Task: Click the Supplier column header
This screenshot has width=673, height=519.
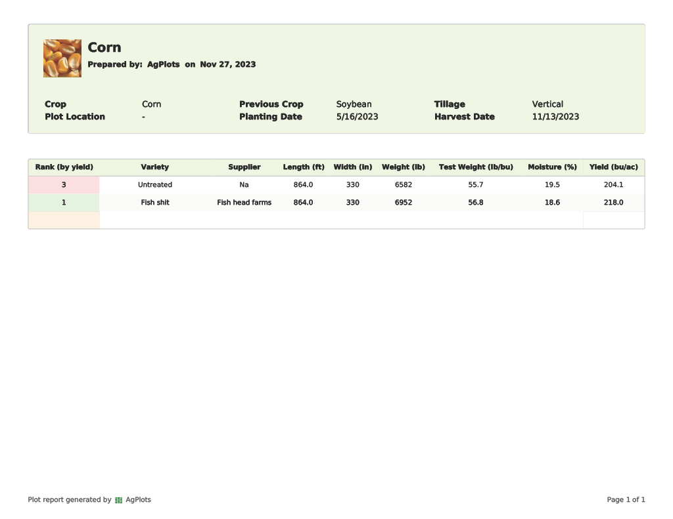Action: pyautogui.click(x=244, y=167)
